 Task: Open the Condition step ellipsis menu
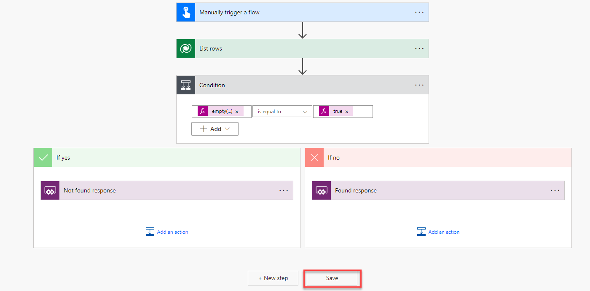(x=419, y=85)
